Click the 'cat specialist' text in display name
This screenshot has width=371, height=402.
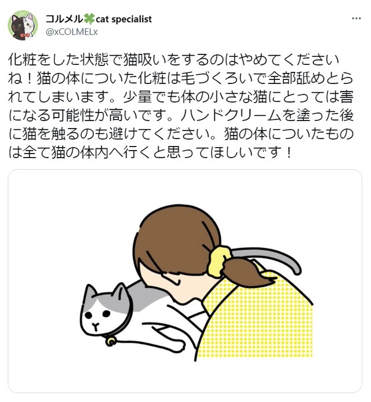pos(123,19)
